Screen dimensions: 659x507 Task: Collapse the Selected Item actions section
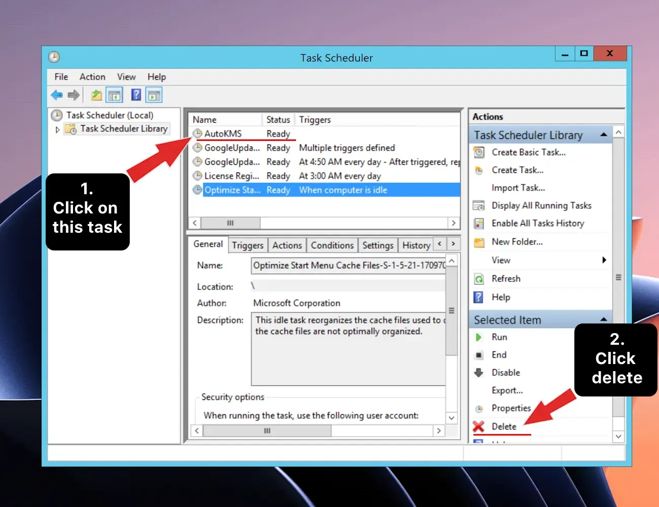pos(603,319)
